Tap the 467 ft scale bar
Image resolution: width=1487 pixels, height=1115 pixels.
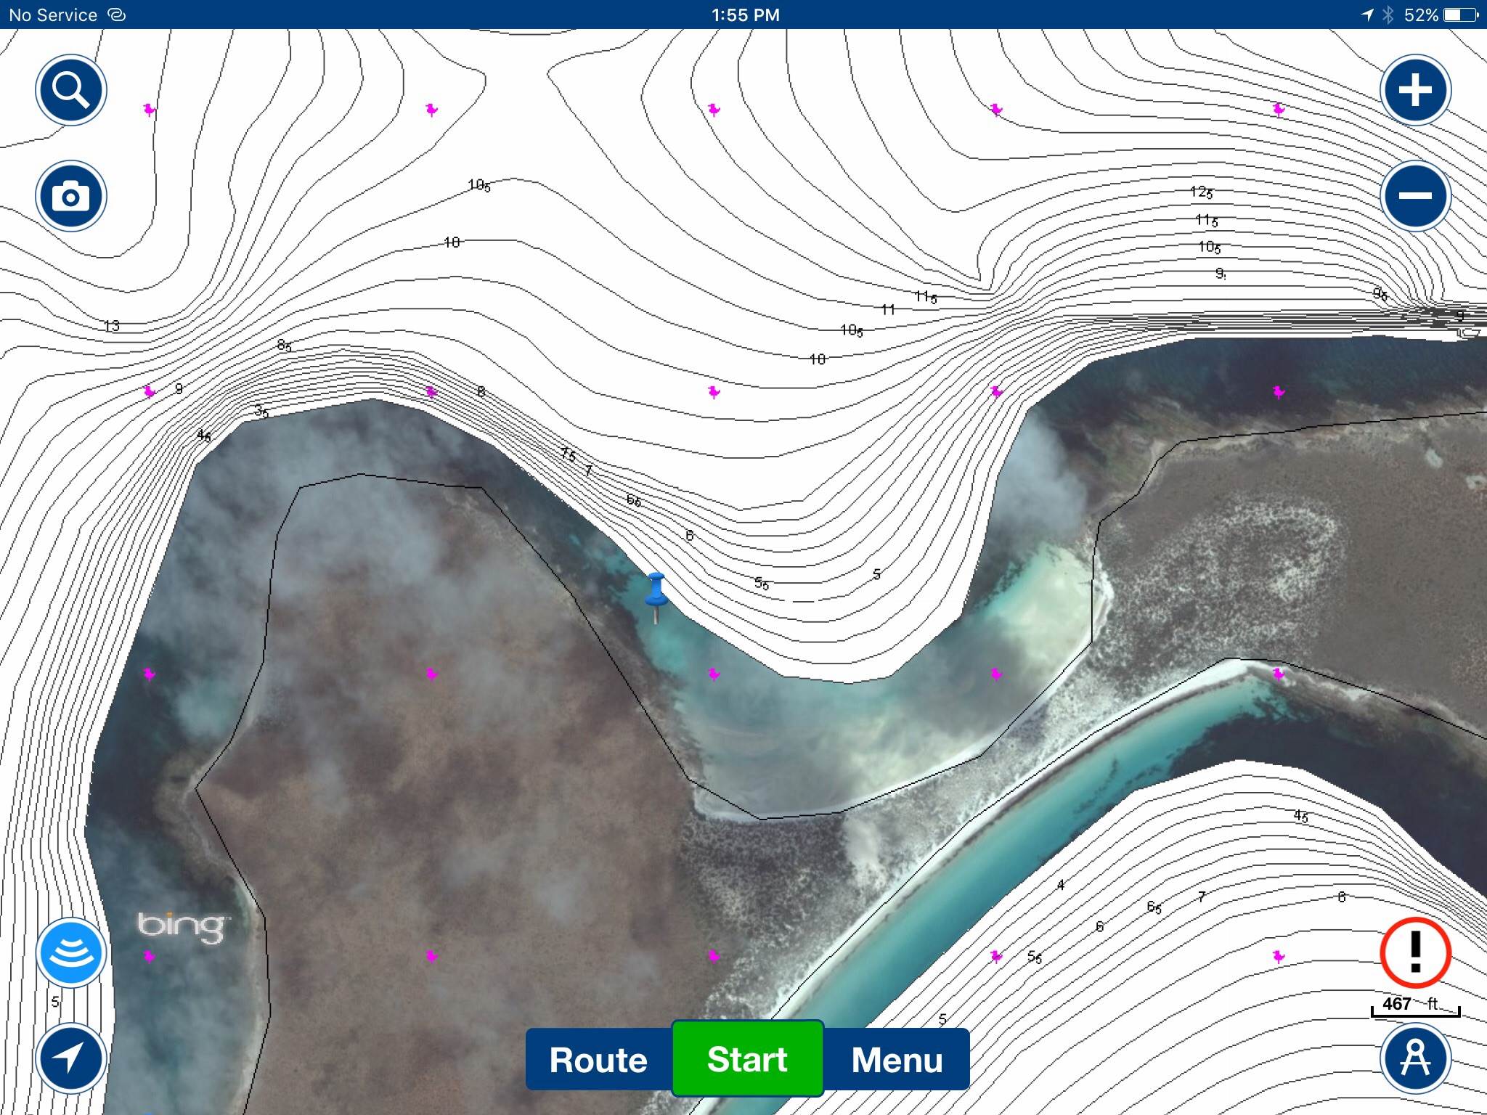pyautogui.click(x=1414, y=1006)
